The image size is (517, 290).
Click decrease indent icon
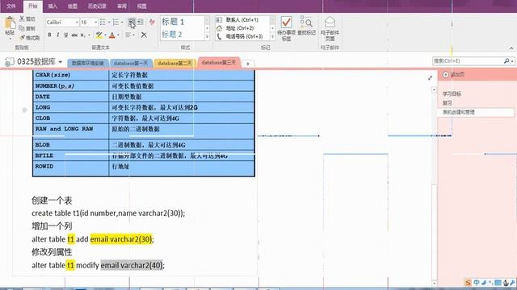[132, 22]
